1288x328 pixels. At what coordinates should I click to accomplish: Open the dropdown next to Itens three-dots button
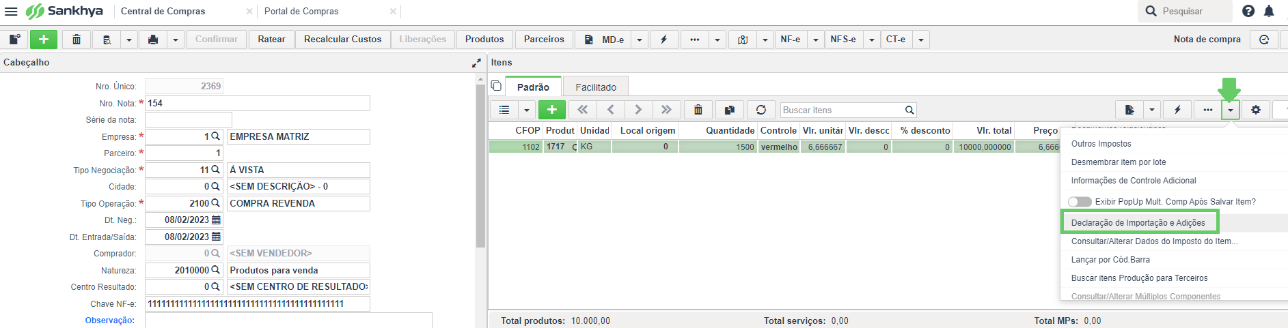[x=1230, y=110]
